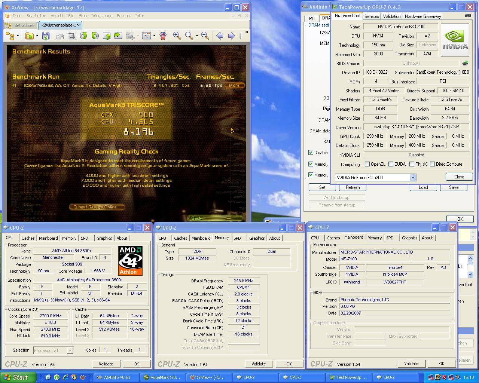Select the crop tool icon in XnView
The image size is (479, 383).
click(x=71, y=36)
